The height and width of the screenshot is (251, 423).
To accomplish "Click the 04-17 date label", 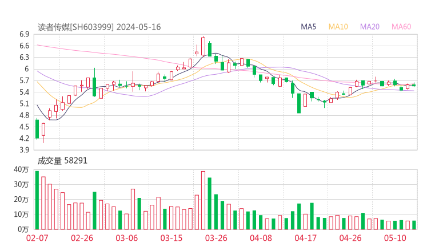I will [306, 238].
